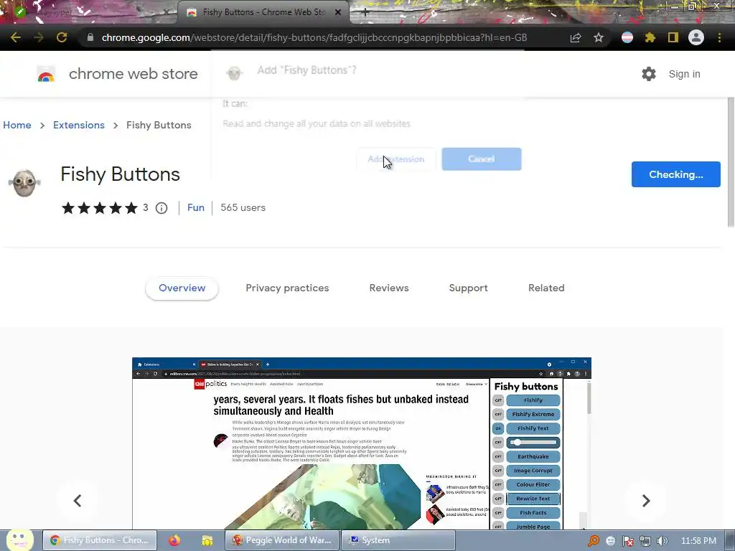Click the '565 users' text

[243, 207]
